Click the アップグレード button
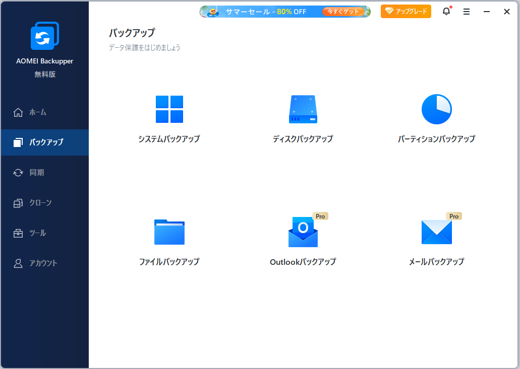 (406, 11)
